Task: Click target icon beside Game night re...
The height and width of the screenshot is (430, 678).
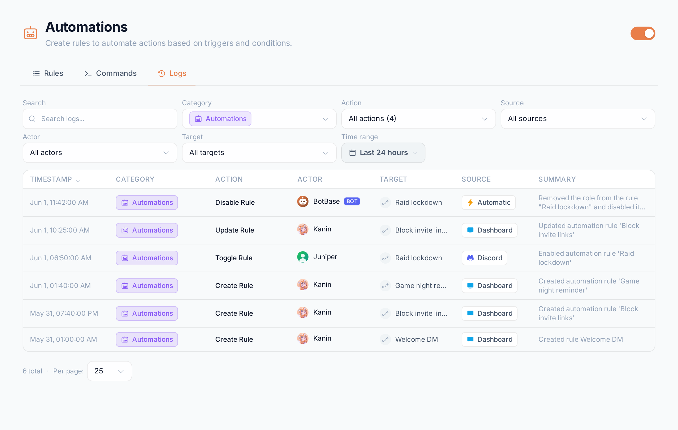Action: (385, 286)
